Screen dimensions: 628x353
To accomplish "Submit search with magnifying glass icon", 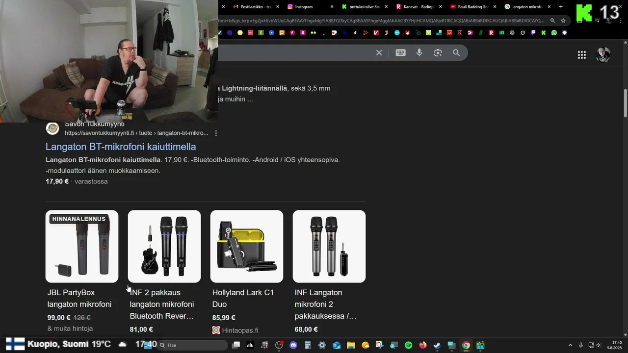I will [456, 53].
